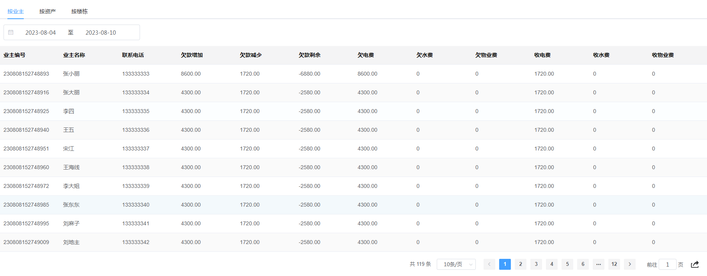Screen dimensions: 707x276
Task: Jump to page 12
Action: click(x=614, y=264)
